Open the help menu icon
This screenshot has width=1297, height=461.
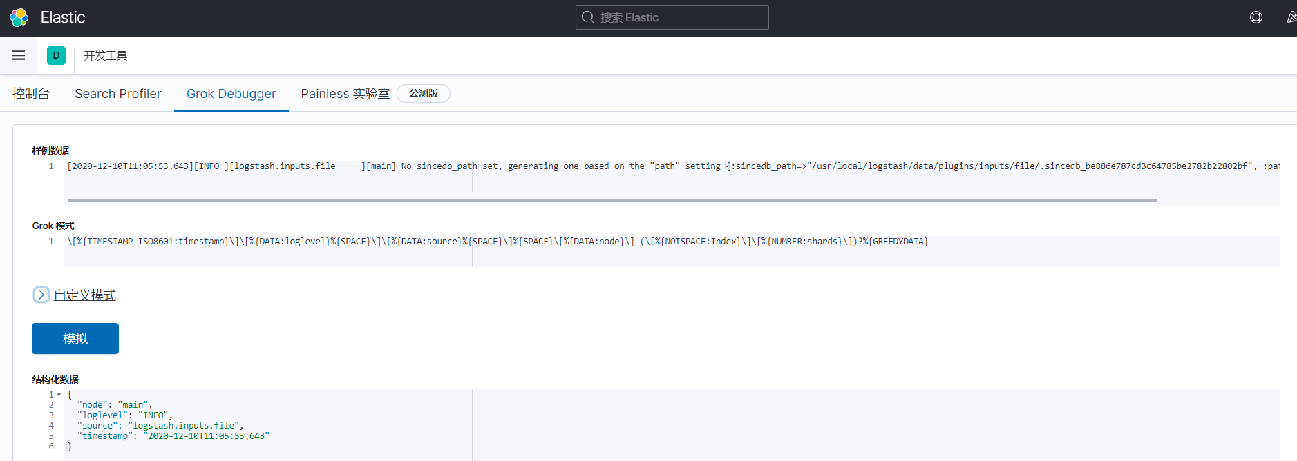tap(1256, 17)
